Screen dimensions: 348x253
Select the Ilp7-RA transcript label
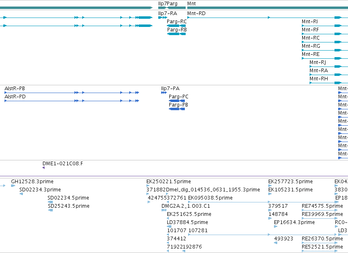[168, 13]
